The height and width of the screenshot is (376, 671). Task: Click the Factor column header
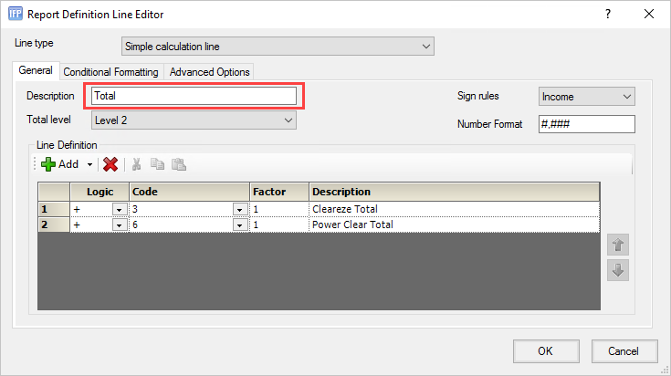tap(279, 192)
